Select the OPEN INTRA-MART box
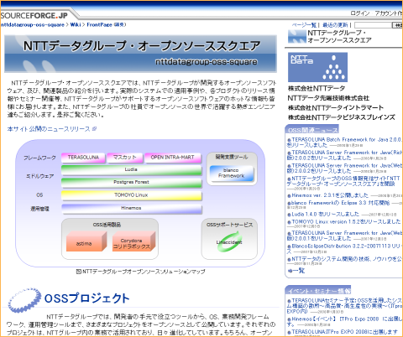The image size is (403, 337). click(x=172, y=158)
